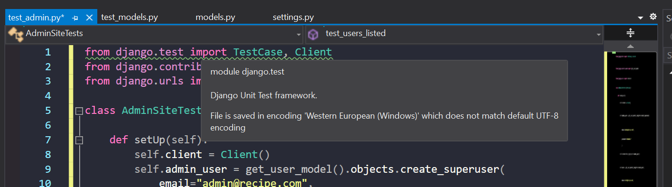Split the editor window with the split icon
This screenshot has width=672, height=187.
(630, 33)
